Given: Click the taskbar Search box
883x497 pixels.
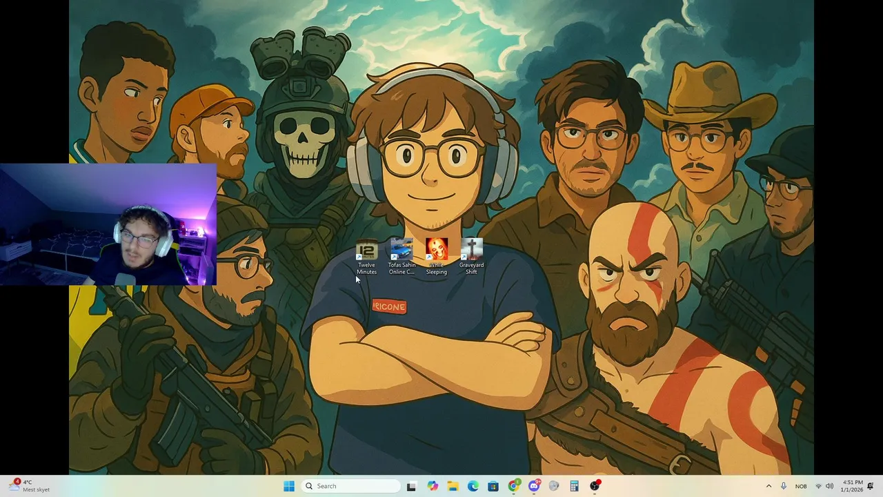Looking at the screenshot, I should click(351, 486).
